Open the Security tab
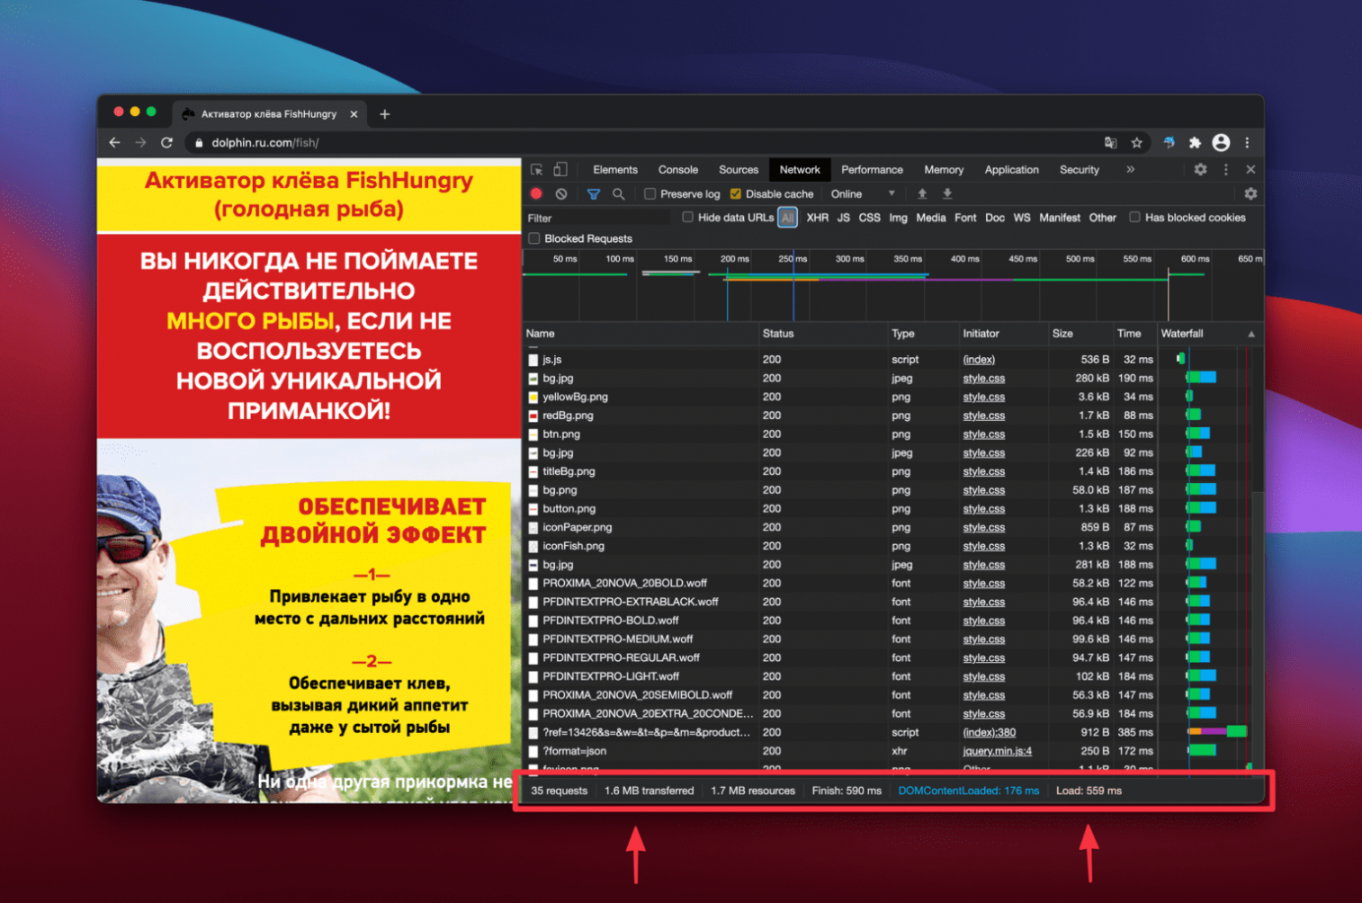The image size is (1362, 903). click(x=1080, y=169)
